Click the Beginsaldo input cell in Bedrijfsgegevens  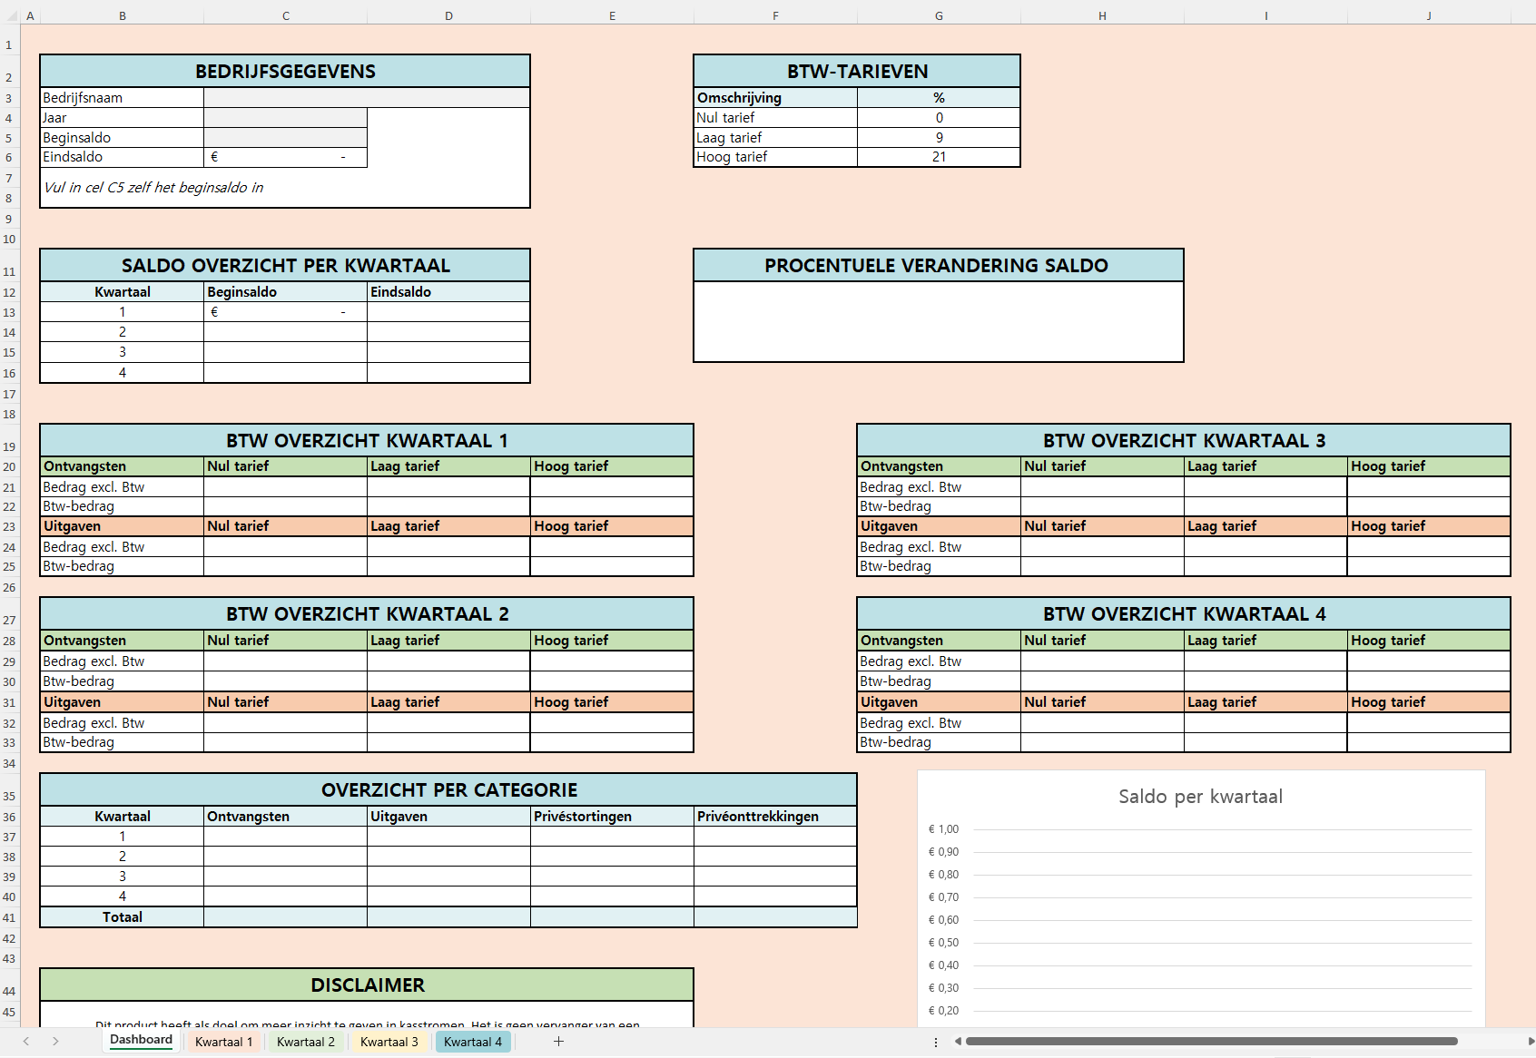285,138
